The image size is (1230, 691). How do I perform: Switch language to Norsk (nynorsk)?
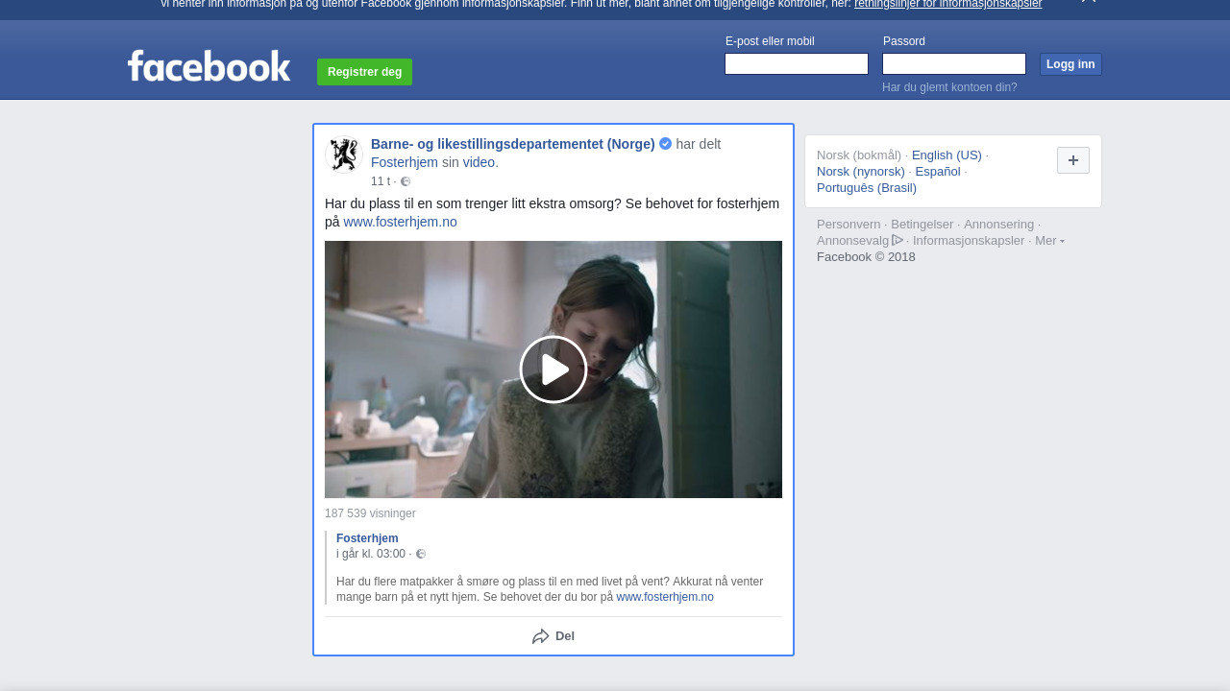(861, 171)
